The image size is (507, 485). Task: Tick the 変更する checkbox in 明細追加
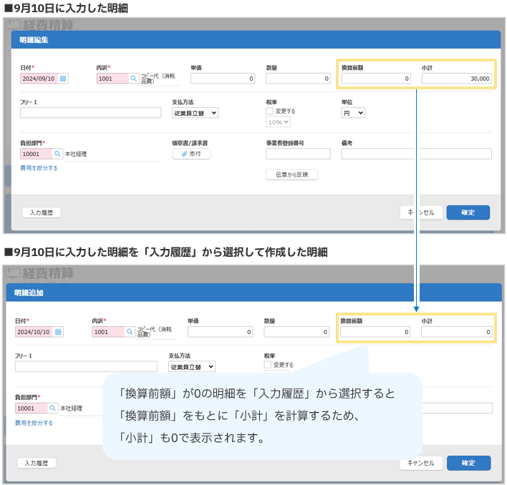(267, 364)
